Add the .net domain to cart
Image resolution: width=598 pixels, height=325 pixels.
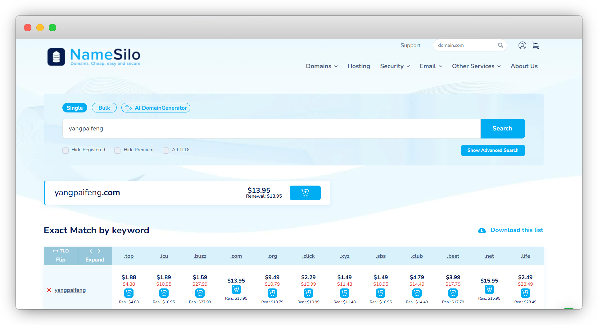[489, 289]
